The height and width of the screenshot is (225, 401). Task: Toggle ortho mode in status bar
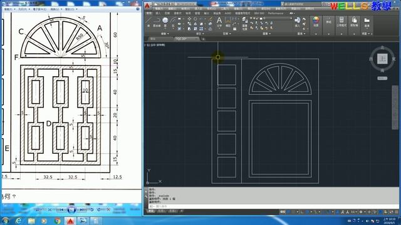(x=302, y=212)
